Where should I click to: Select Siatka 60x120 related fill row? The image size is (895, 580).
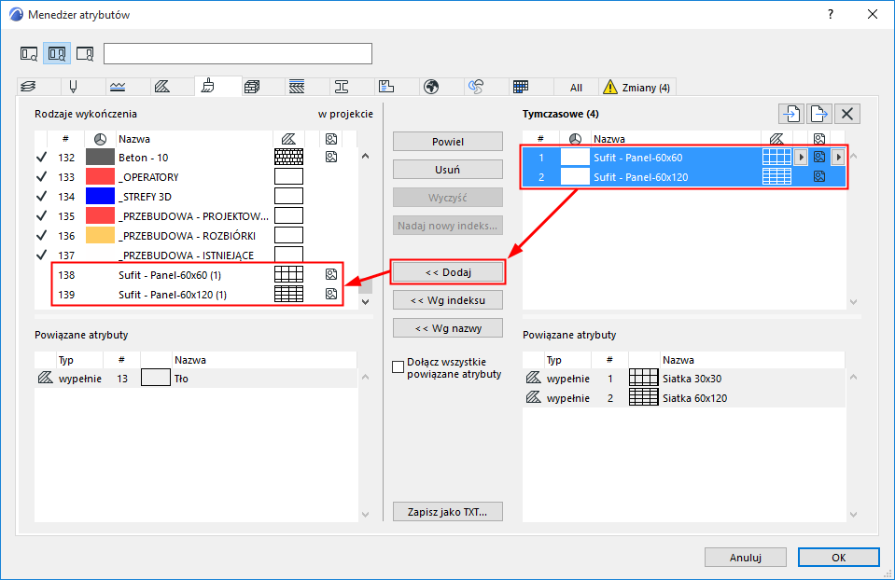coord(684,397)
